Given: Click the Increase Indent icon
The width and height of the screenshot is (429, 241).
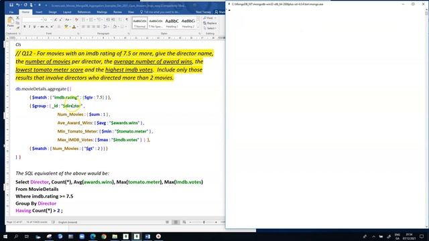Looking at the screenshot, I should [x=113, y=19].
